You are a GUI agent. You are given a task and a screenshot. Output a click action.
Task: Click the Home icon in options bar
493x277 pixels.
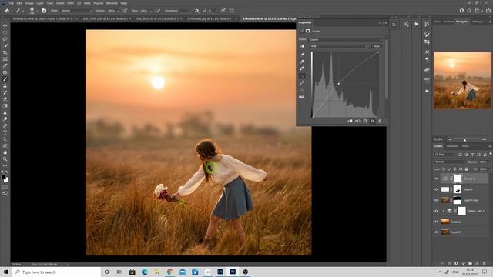pyautogui.click(x=7, y=11)
